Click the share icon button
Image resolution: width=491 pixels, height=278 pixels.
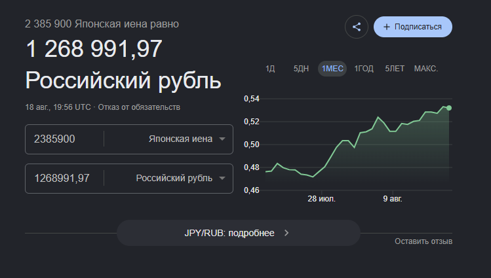coord(357,27)
